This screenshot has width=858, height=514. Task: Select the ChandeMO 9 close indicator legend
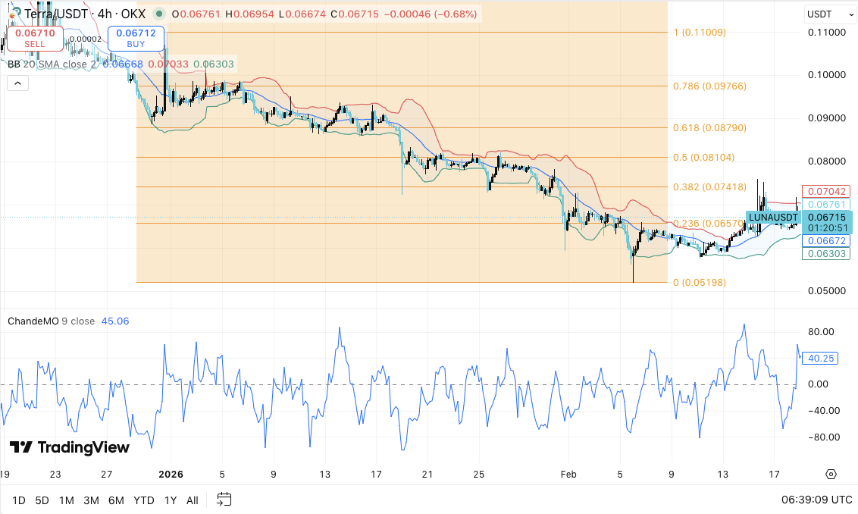[x=51, y=321]
